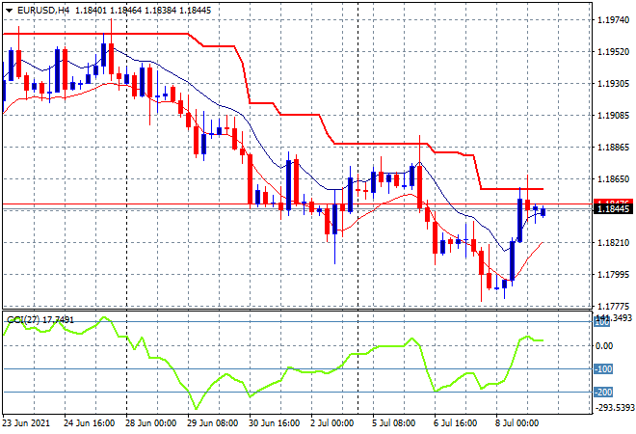This screenshot has width=636, height=434.
Task: Click price scale value 1.18865
Action: [x=614, y=148]
